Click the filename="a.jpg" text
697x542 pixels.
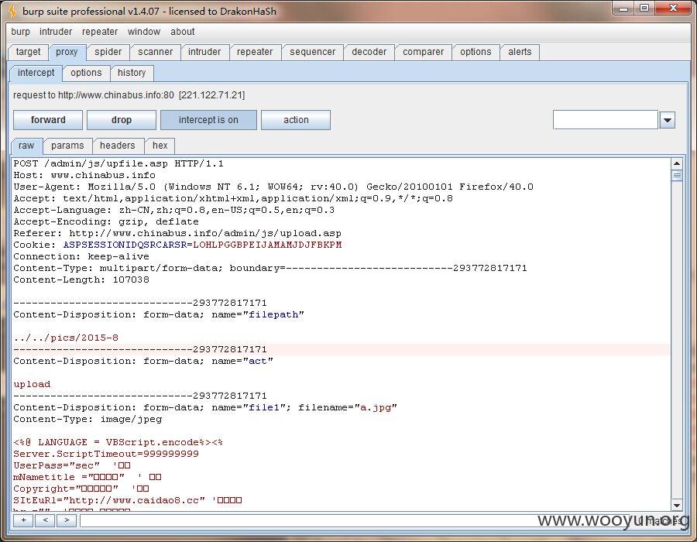(347, 407)
